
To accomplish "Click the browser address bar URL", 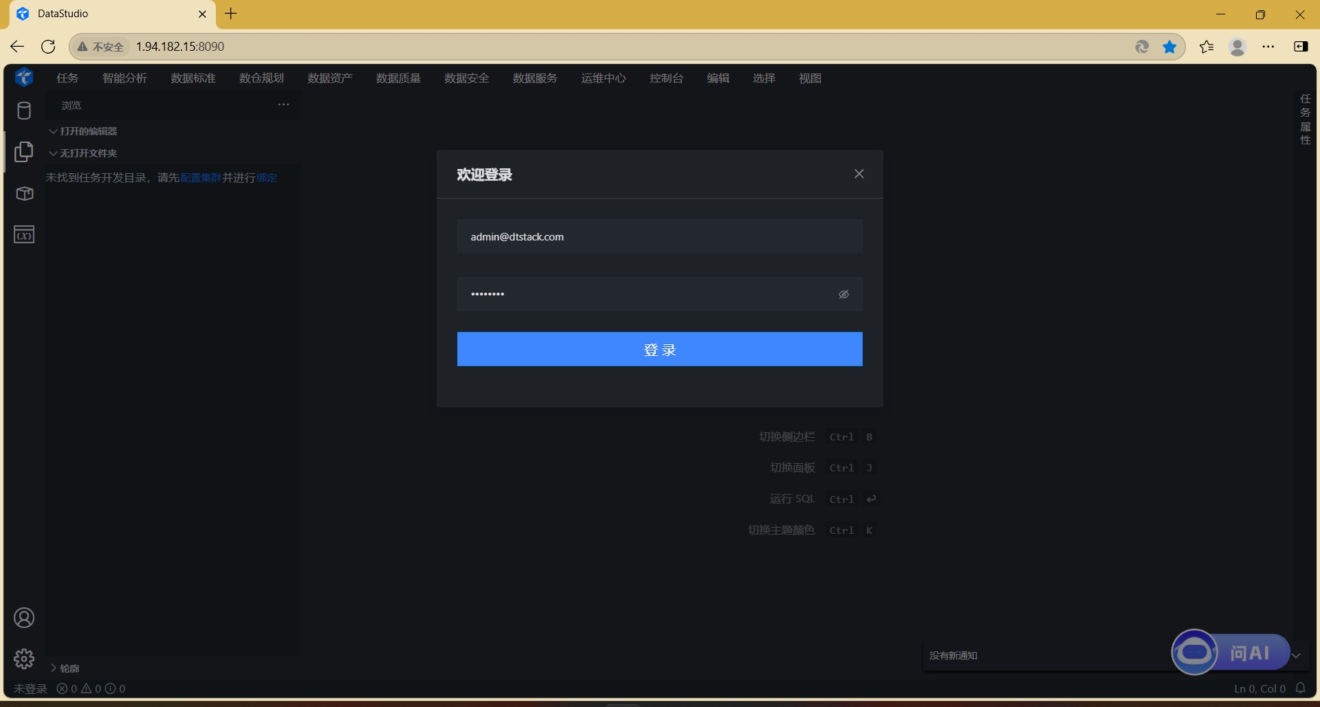I will coord(180,47).
